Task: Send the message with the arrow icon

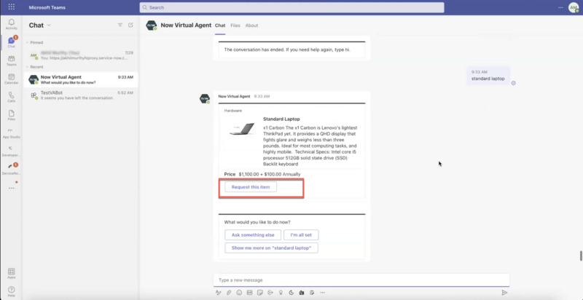Action: tap(504, 293)
